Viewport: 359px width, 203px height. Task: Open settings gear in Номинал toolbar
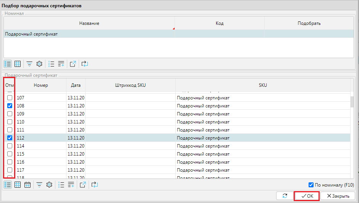click(x=39, y=64)
